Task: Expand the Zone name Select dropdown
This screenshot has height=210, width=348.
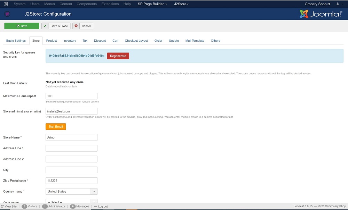Action: point(94,201)
